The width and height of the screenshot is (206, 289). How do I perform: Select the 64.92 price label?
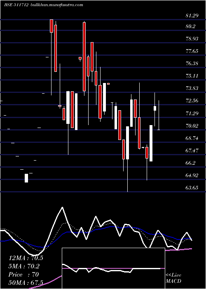click(x=192, y=175)
